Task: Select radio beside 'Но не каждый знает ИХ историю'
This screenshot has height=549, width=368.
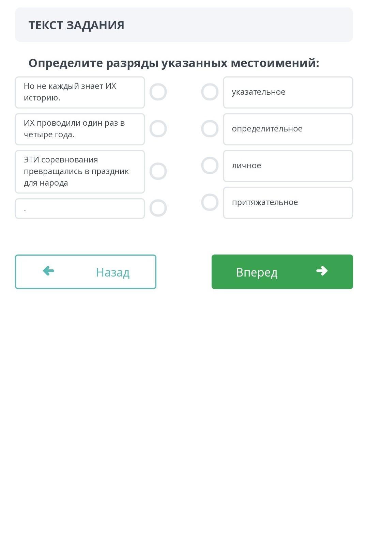Action: click(x=158, y=92)
